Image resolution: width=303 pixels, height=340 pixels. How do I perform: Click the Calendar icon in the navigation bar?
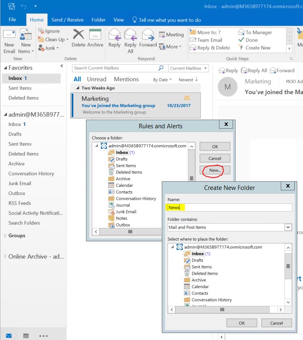[x=26, y=336]
